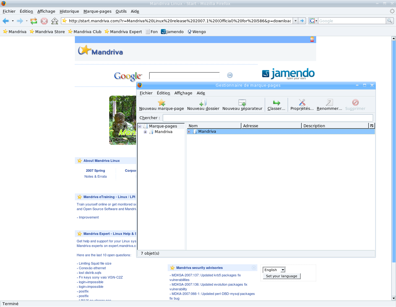This screenshot has width=396, height=307.
Task: Open Propriétés... in bookmark manager
Action: click(x=302, y=105)
